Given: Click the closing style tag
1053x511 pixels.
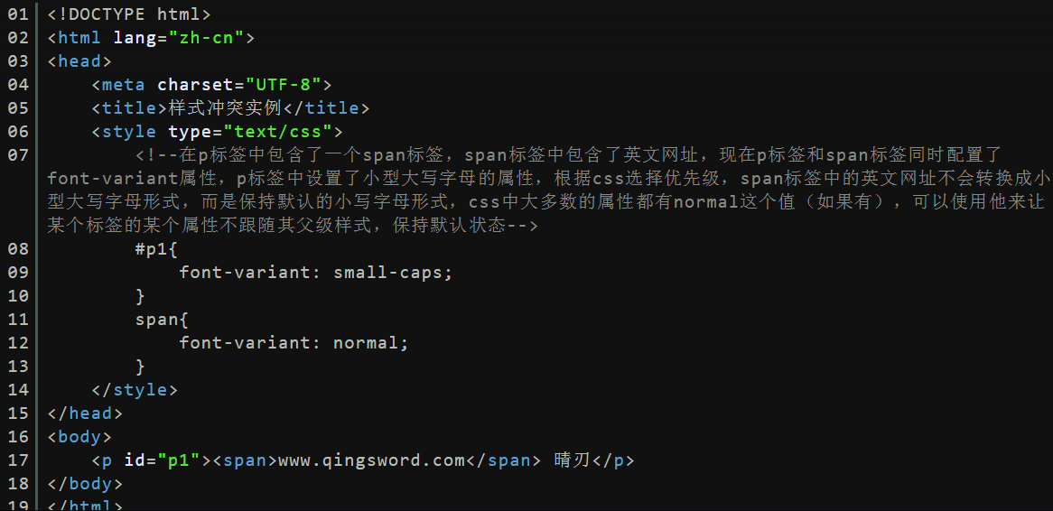Looking at the screenshot, I should click(135, 389).
